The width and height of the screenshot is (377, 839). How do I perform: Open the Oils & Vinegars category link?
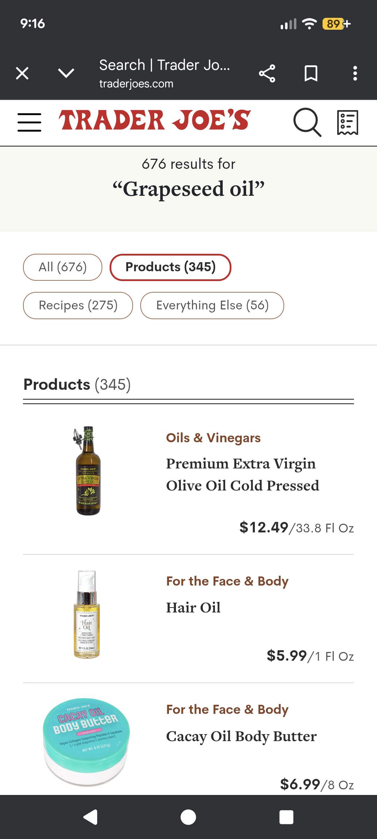tap(213, 438)
